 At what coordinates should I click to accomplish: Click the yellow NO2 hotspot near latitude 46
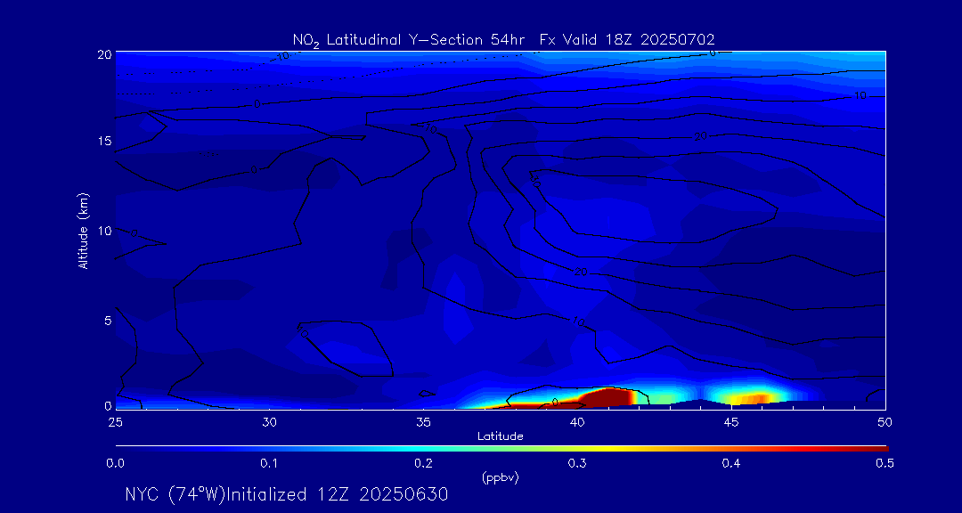point(754,398)
